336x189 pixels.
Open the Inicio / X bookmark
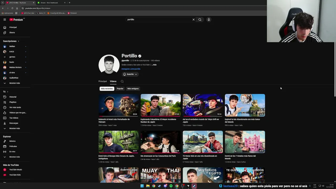click(x=41, y=13)
